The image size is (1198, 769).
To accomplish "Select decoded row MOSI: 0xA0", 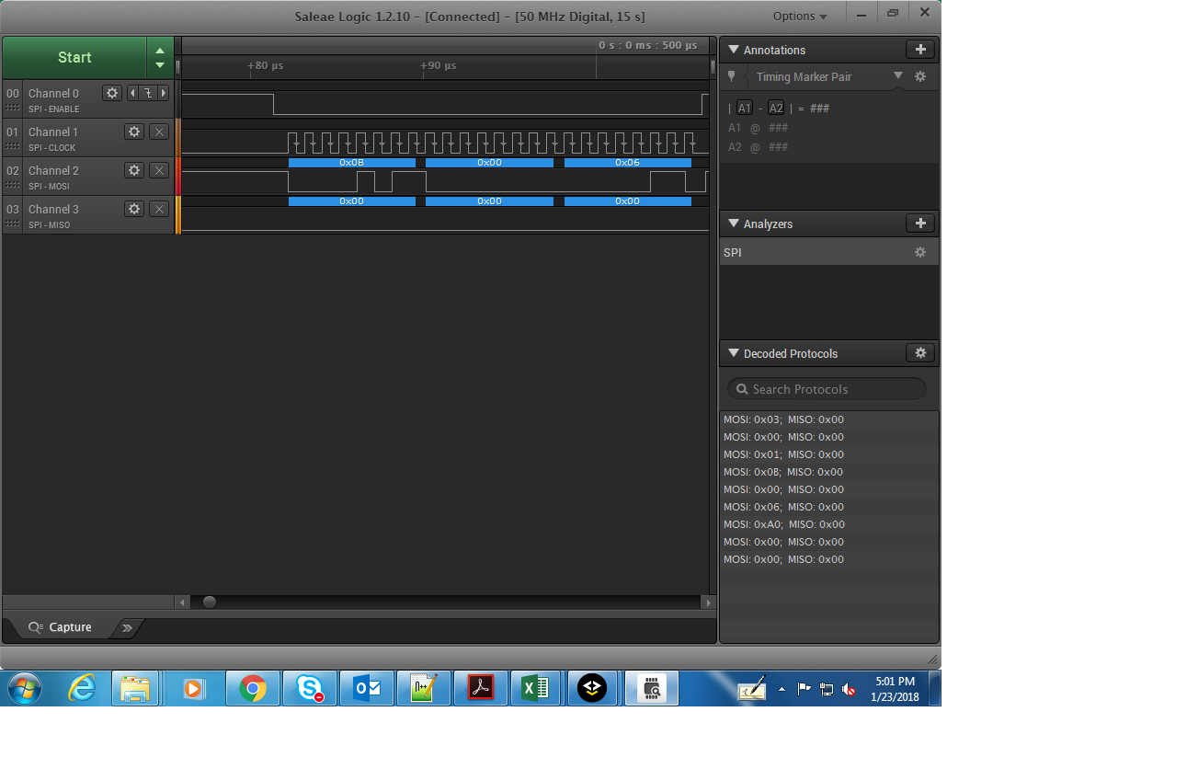I will [829, 524].
